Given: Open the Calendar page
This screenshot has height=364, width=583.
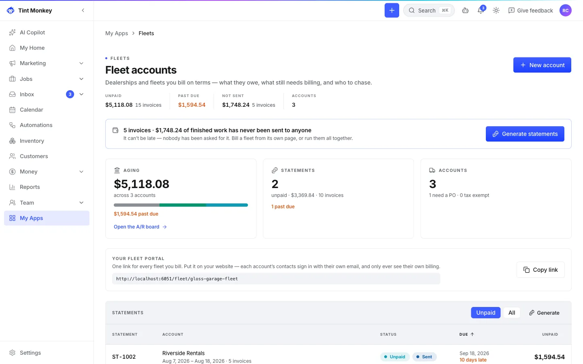Looking at the screenshot, I should coord(47,110).
